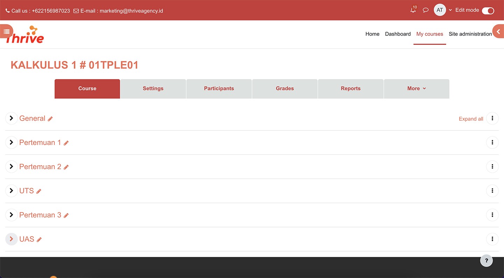504x278 pixels.
Task: Expand the General section chevron
Action: [12, 118]
